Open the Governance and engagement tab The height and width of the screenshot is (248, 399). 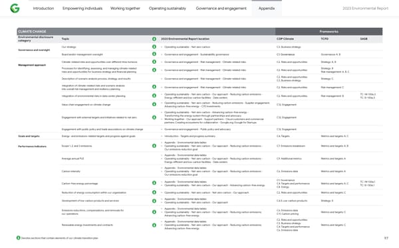(221, 9)
